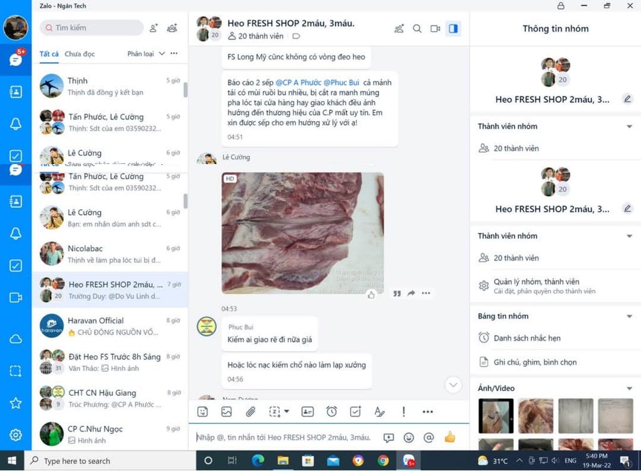Open the add friend icon beside search
The image size is (641, 471).
point(153,28)
